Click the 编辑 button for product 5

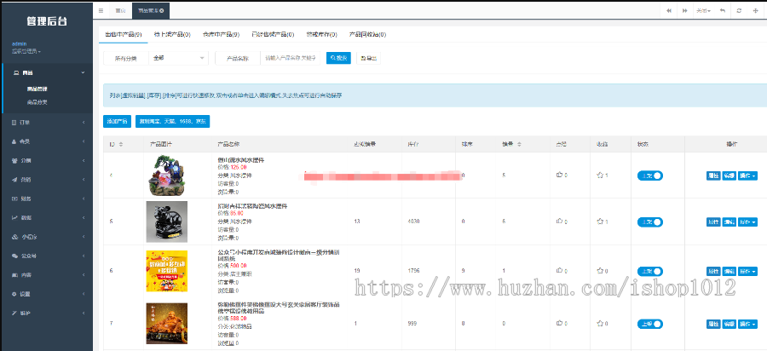[x=730, y=222]
